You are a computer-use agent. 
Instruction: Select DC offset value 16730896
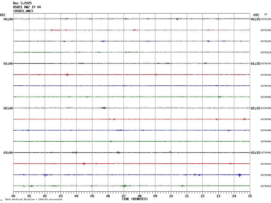coord(265,175)
